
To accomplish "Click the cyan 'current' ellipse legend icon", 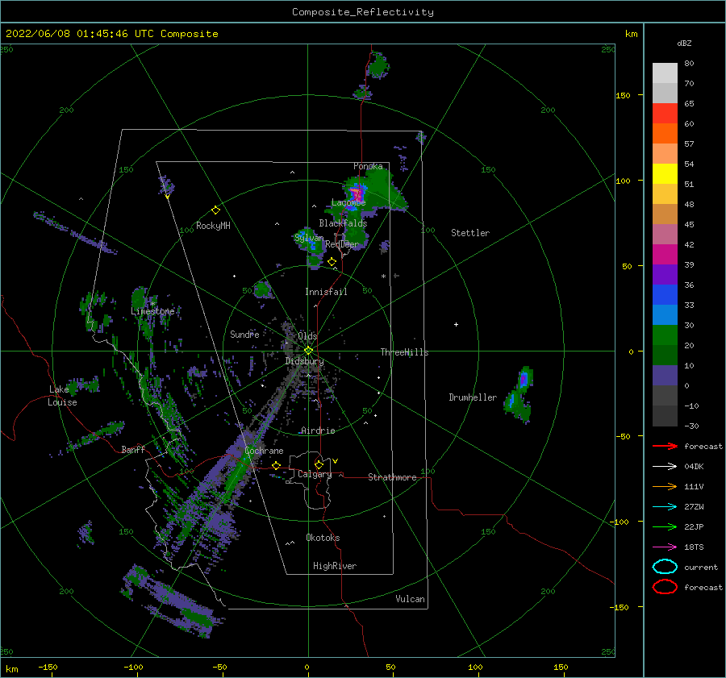I will click(665, 567).
